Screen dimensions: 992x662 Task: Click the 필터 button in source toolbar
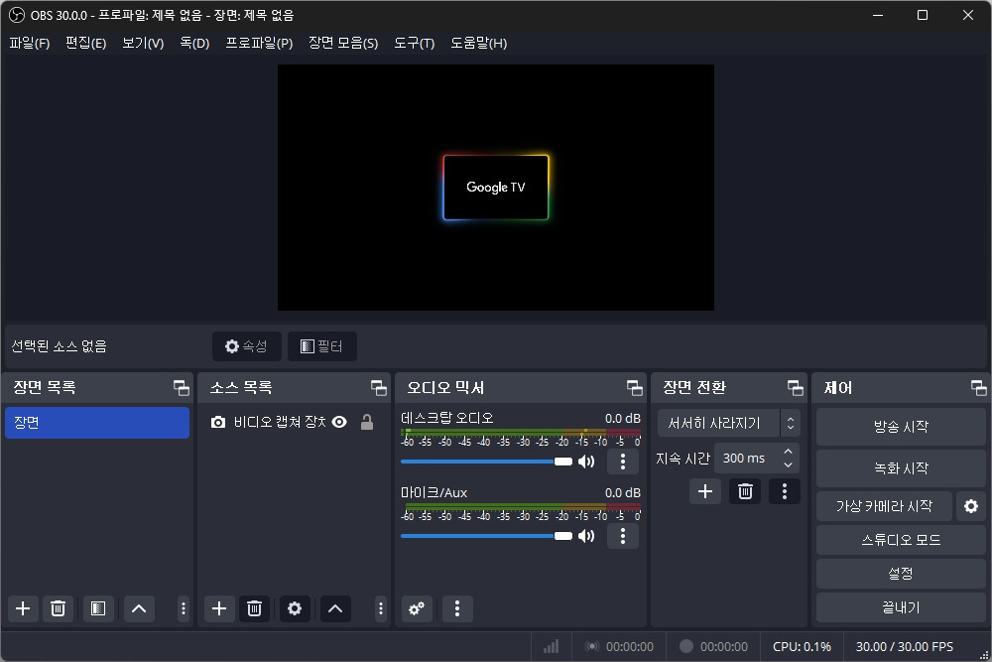pyautogui.click(x=322, y=346)
